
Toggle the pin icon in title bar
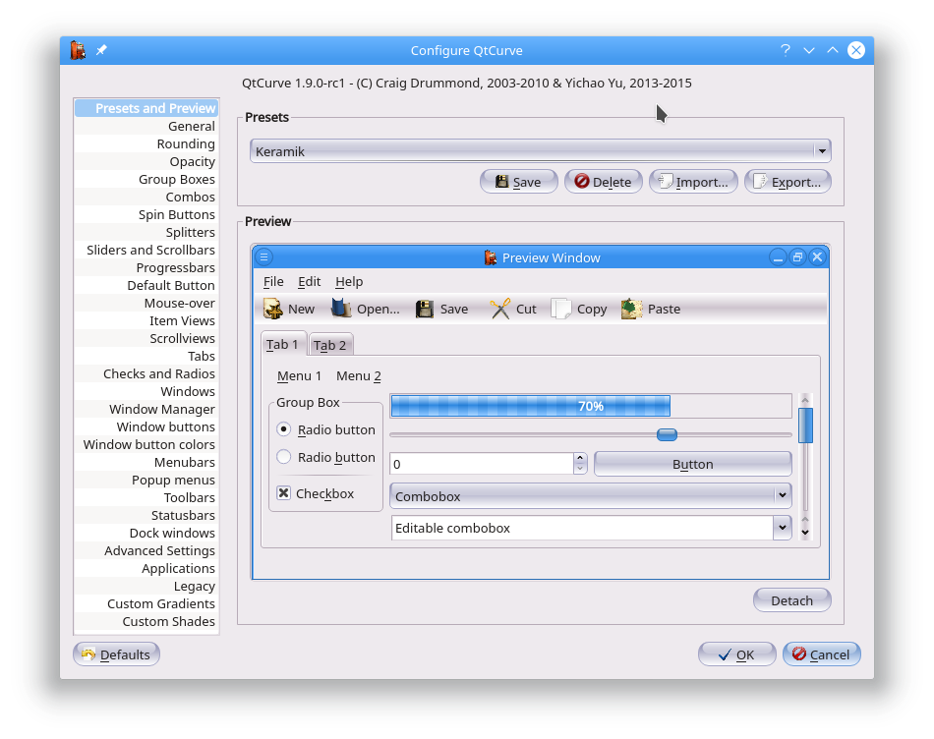click(102, 50)
